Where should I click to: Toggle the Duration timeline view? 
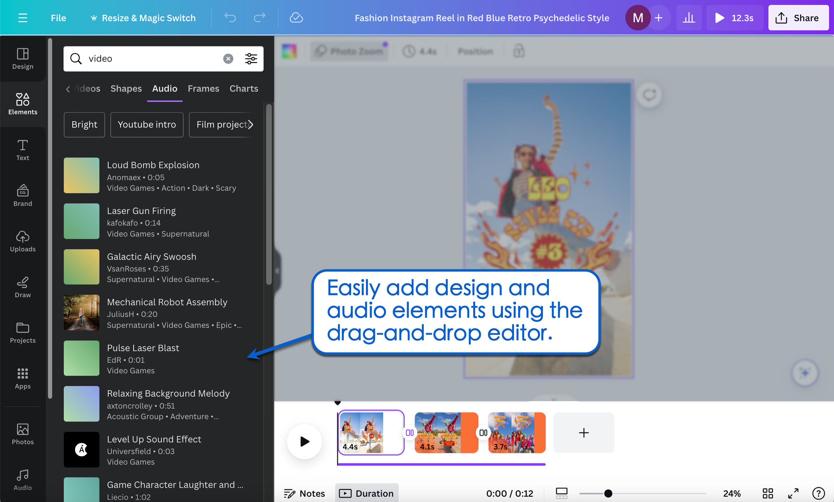click(367, 493)
